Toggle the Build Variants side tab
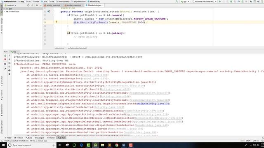This screenshot has height=148, width=264. 2,110
